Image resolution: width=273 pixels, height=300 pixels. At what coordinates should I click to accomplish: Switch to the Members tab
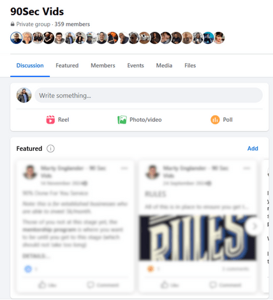tap(103, 66)
